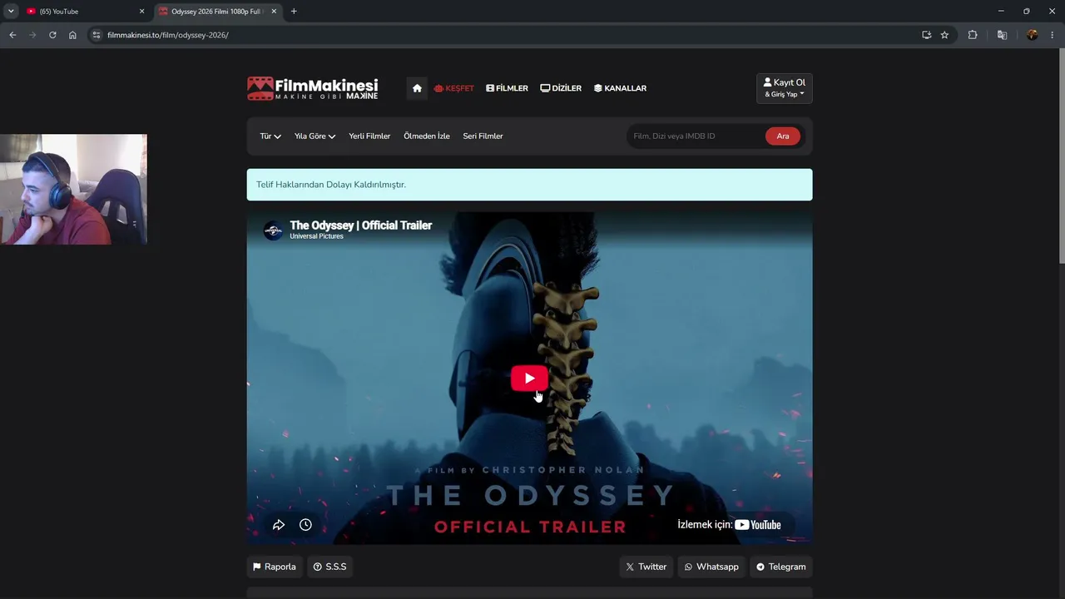Open the Yerli Filmler link

(369, 136)
